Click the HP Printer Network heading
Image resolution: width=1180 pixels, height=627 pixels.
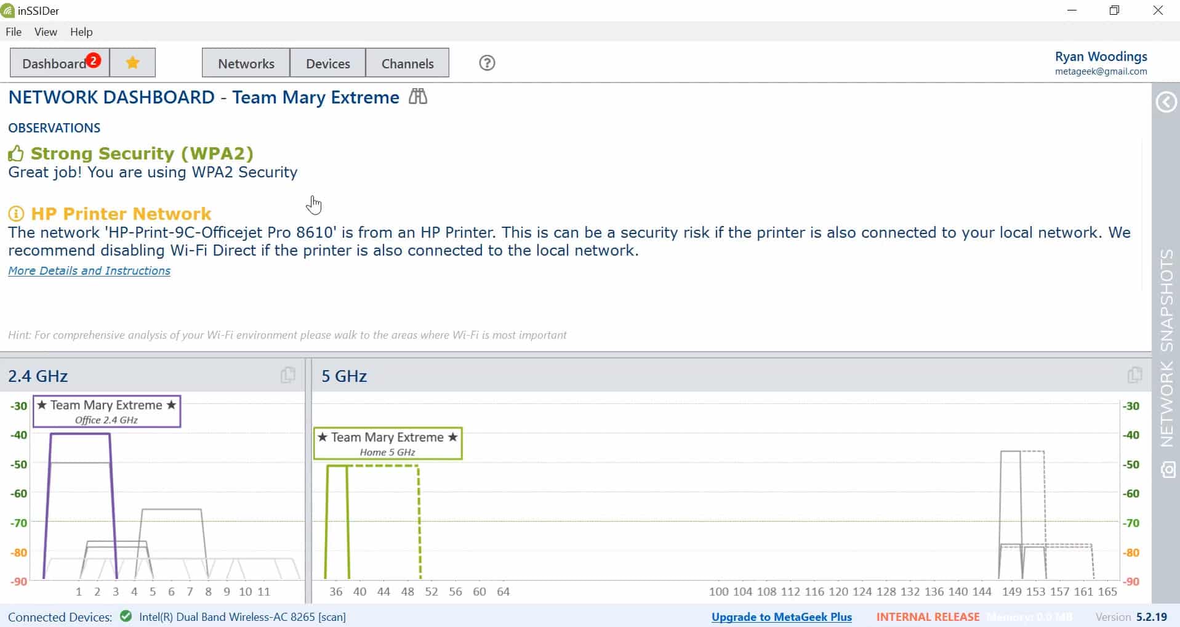pos(121,214)
